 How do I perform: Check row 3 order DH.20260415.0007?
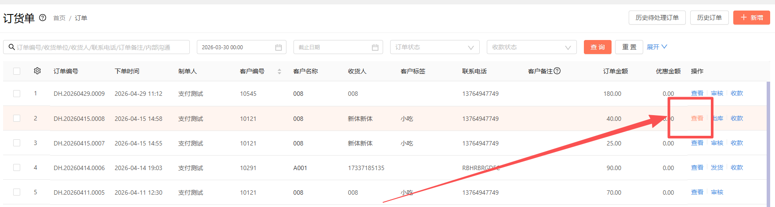point(17,143)
